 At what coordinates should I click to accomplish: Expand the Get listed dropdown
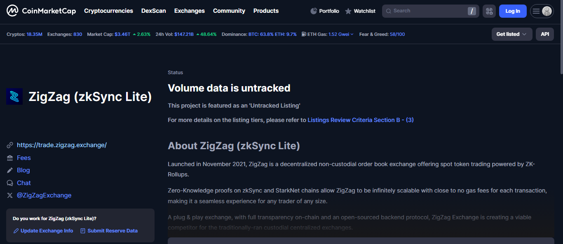[x=512, y=34]
